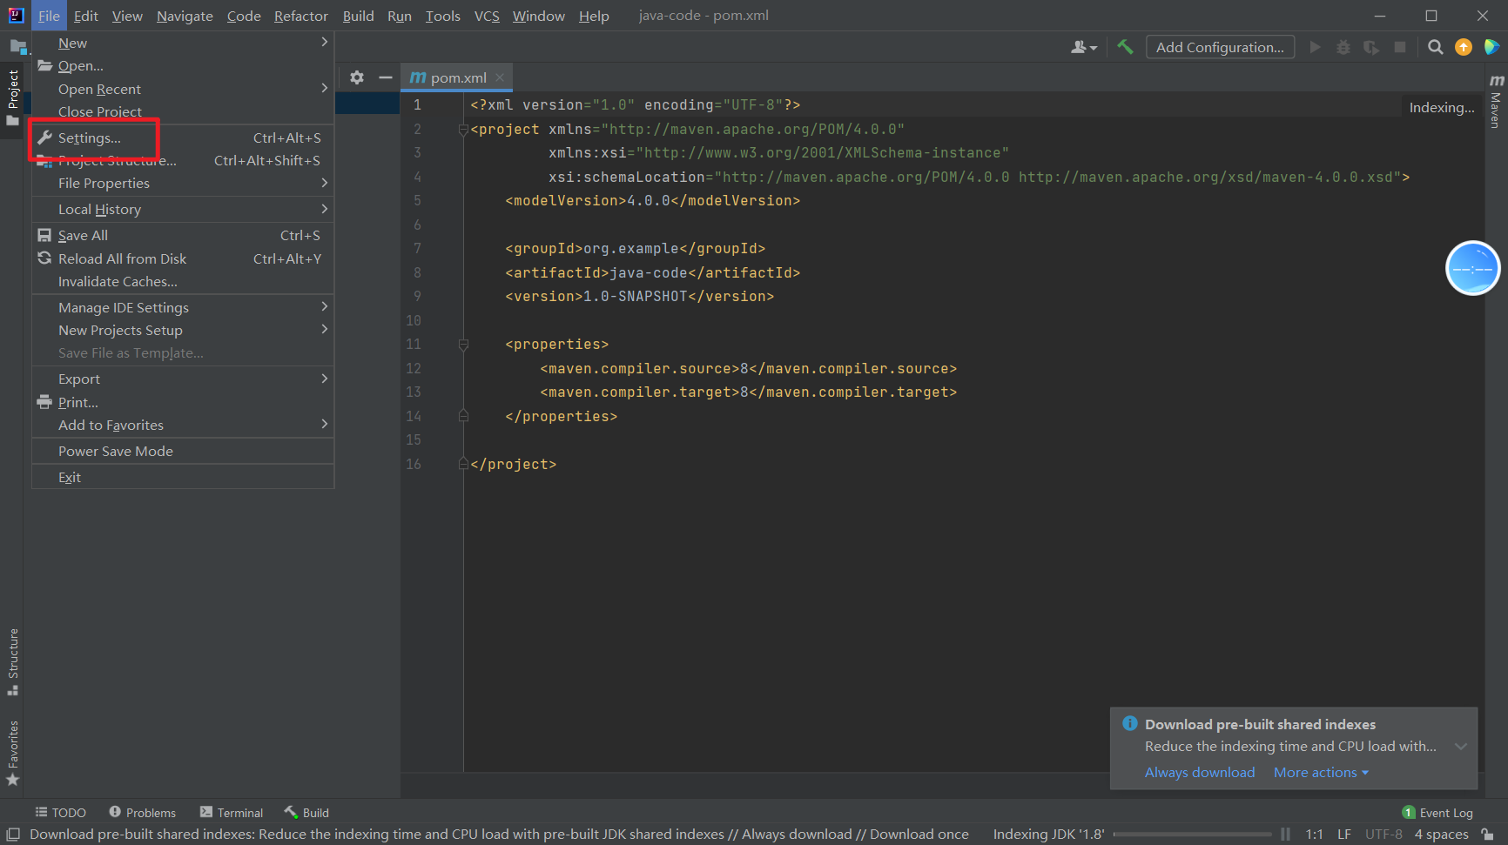Screen dimensions: 1508x845
Task: Open the TODO tool window
Action: click(61, 813)
